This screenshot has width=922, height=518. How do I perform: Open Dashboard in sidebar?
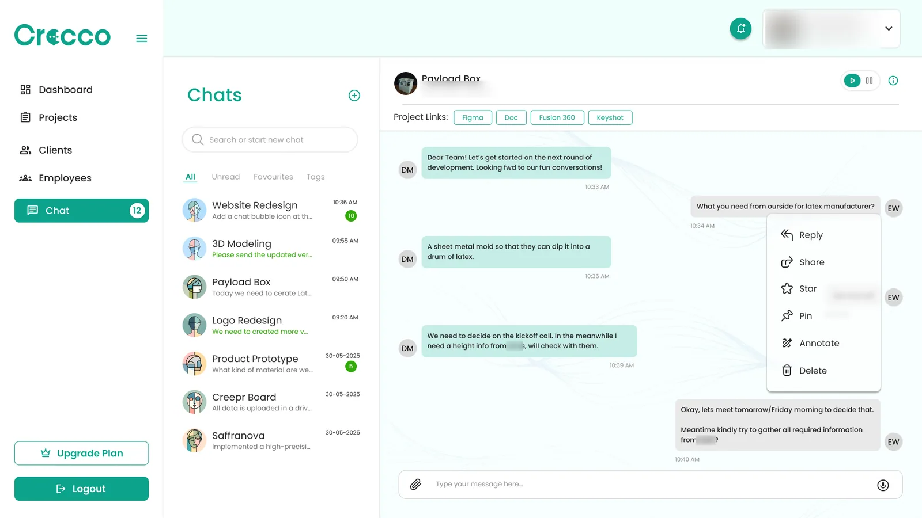pyautogui.click(x=56, y=90)
